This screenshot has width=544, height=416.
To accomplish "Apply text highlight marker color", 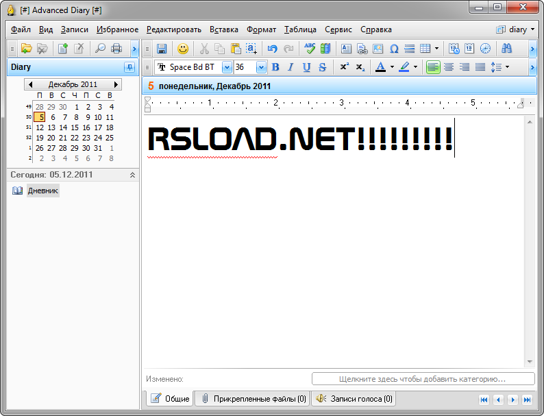I will coord(404,67).
